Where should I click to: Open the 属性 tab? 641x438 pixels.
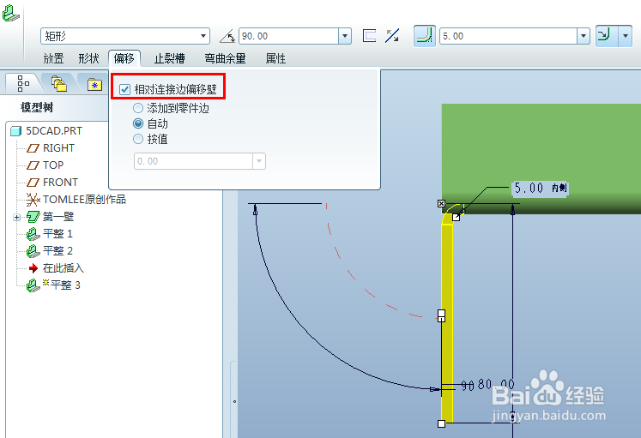tap(275, 58)
